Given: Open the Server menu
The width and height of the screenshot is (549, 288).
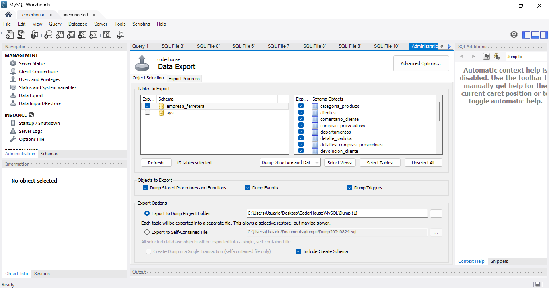Looking at the screenshot, I should point(101,24).
